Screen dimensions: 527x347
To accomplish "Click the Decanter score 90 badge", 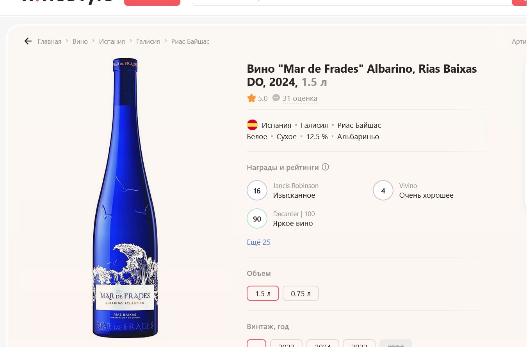I will [257, 219].
